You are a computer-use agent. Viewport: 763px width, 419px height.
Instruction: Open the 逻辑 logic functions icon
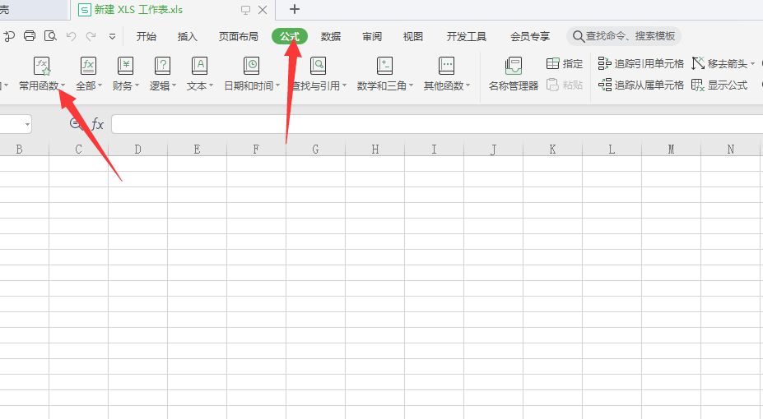pyautogui.click(x=163, y=67)
